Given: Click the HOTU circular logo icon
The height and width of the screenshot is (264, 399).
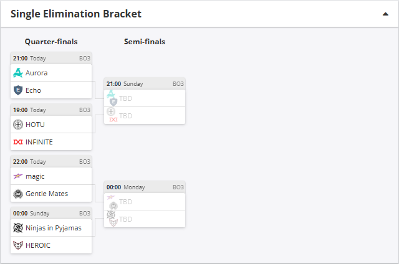Looking at the screenshot, I should pos(18,125).
